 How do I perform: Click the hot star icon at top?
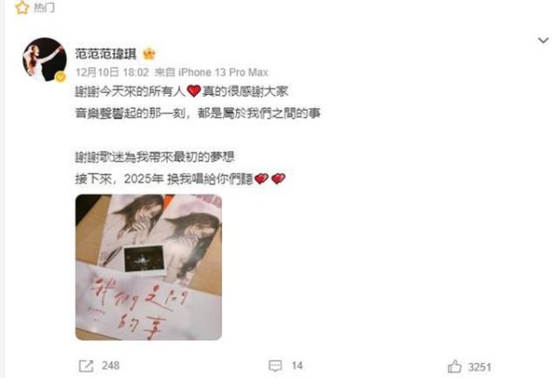(x=21, y=7)
